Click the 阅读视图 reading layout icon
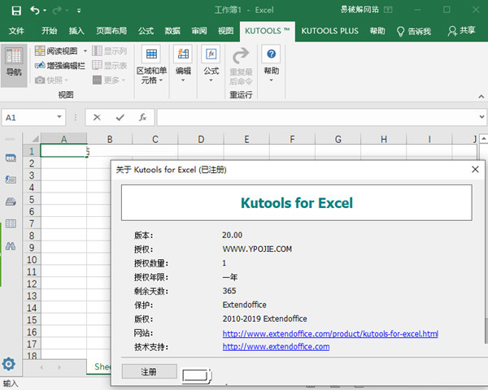 [x=40, y=50]
